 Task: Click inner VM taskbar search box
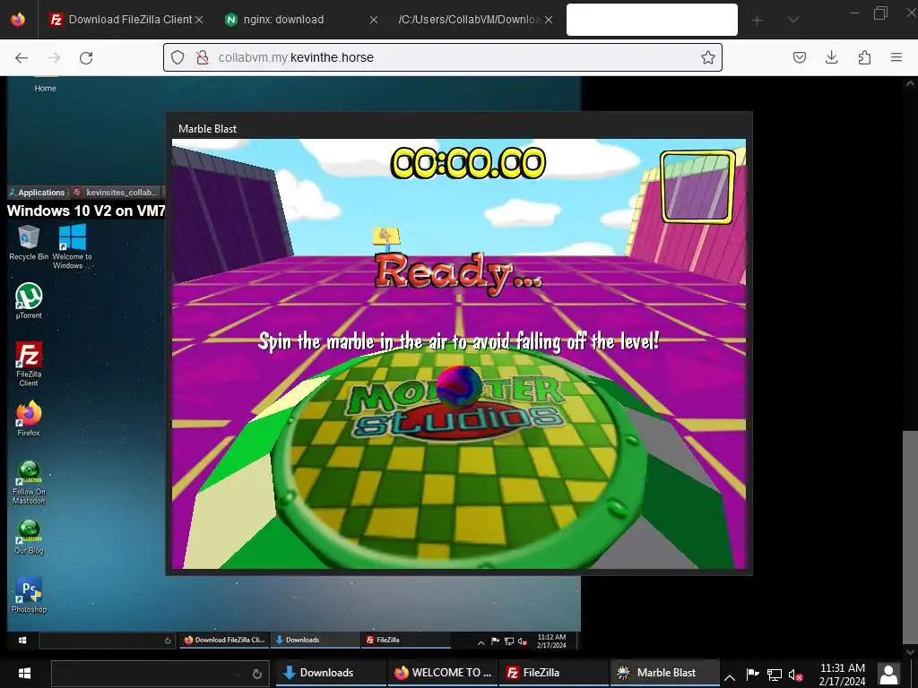click(x=107, y=640)
